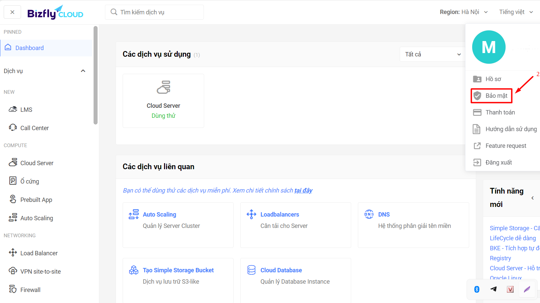Open the Telegram tray icon

coord(494,289)
